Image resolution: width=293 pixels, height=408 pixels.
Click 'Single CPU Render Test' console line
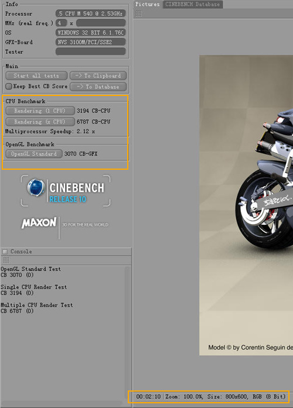33,287
